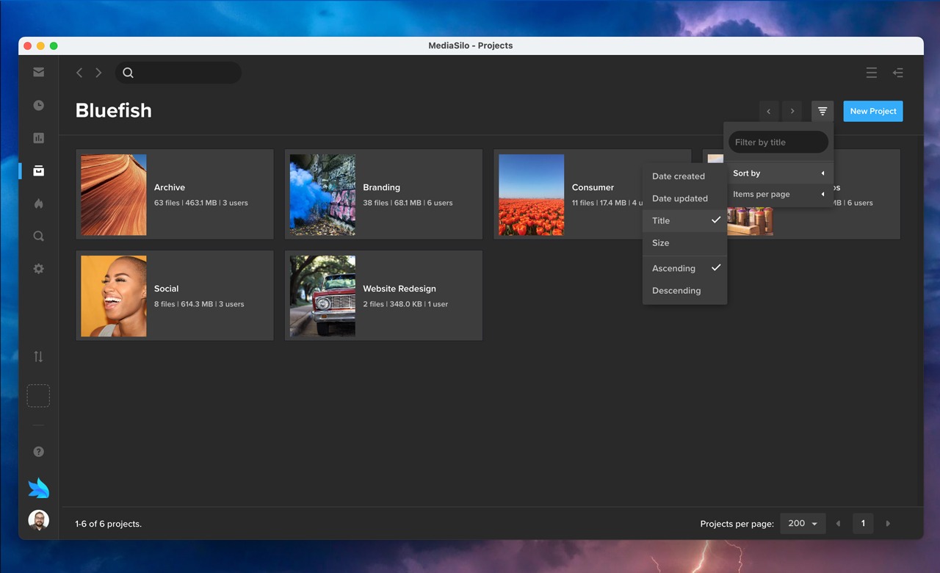This screenshot has height=573, width=940.
Task: Click the search input field
Action: (178, 73)
